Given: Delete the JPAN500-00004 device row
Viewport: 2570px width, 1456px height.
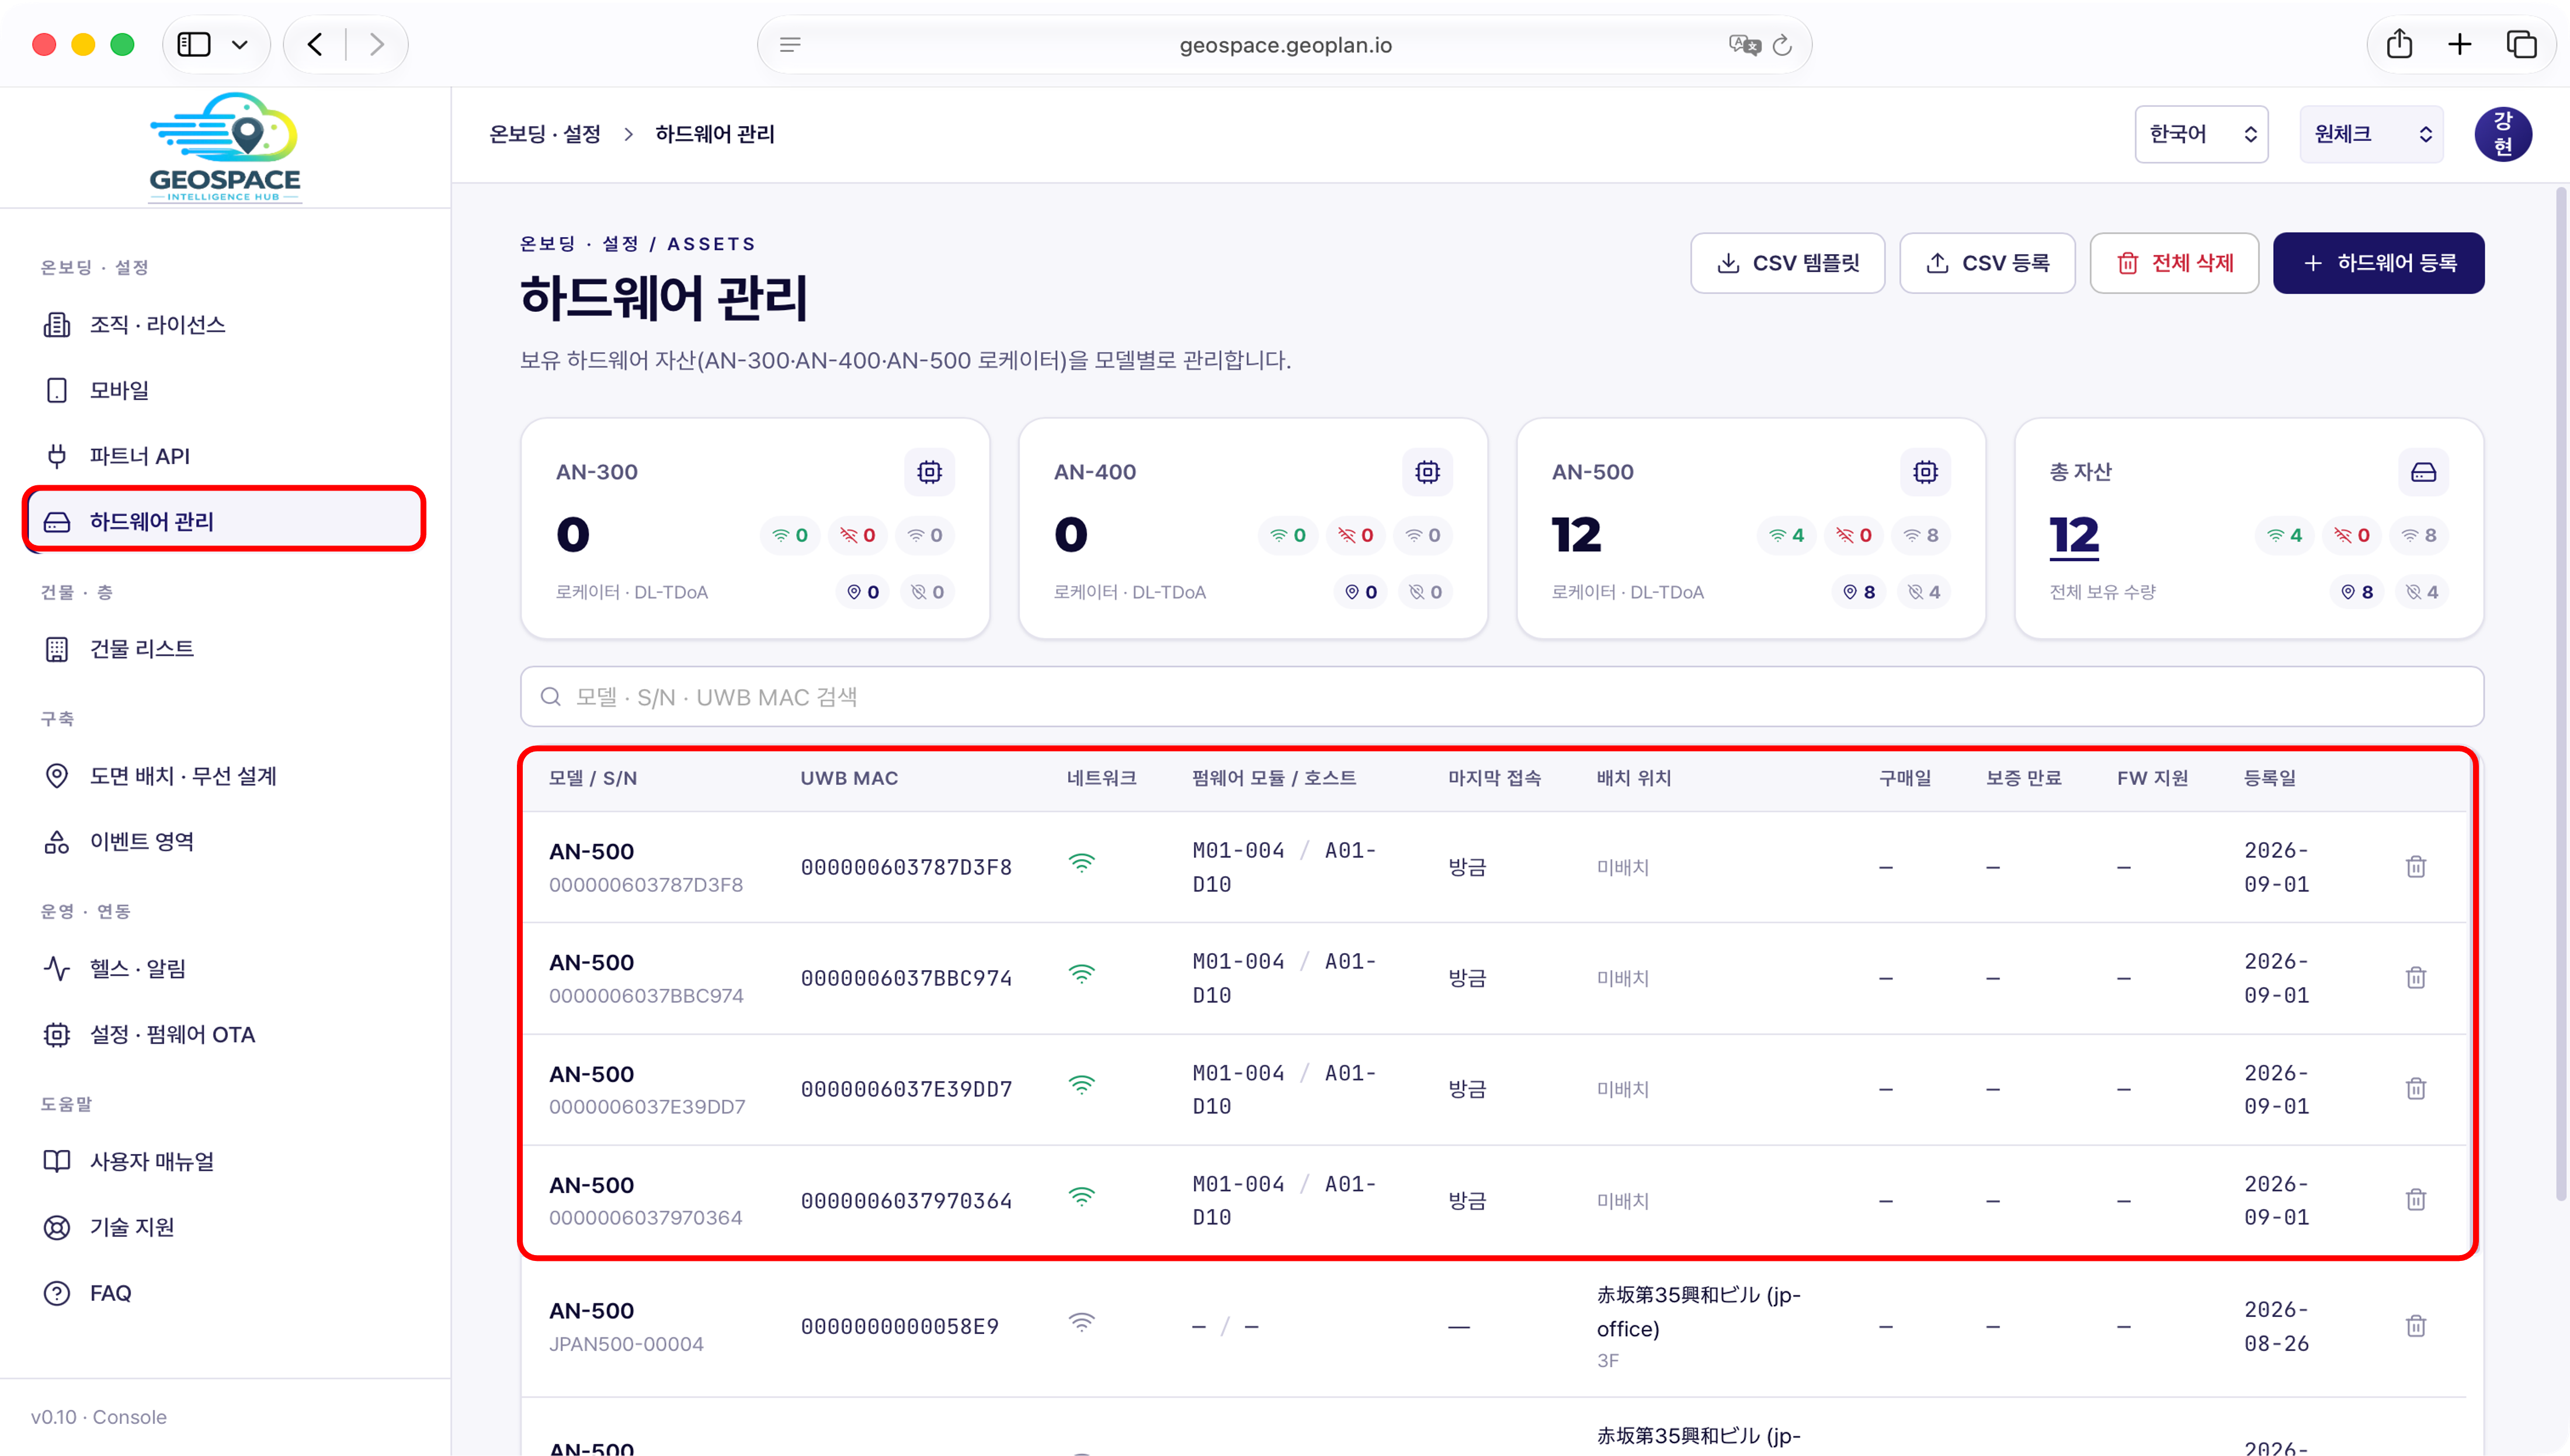Looking at the screenshot, I should click(x=2415, y=1325).
